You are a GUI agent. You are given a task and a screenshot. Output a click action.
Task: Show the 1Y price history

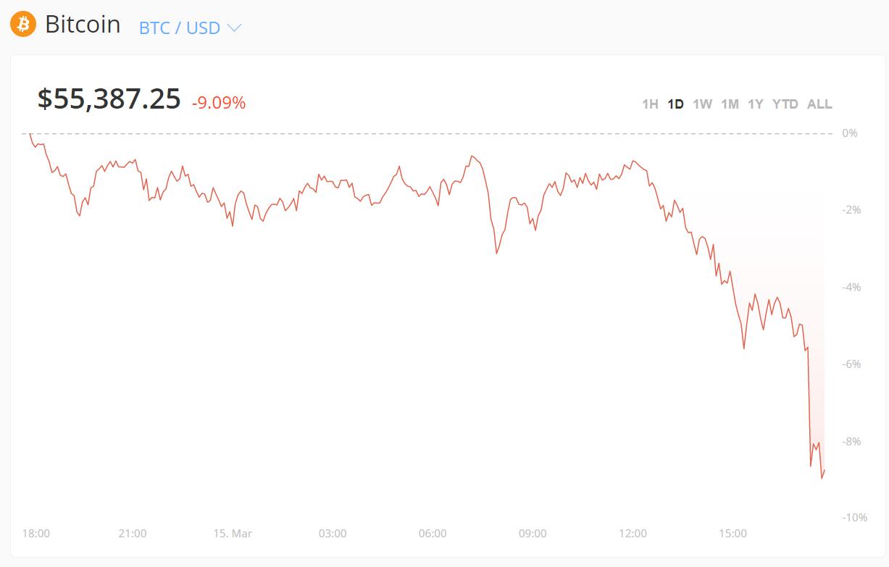pos(756,104)
